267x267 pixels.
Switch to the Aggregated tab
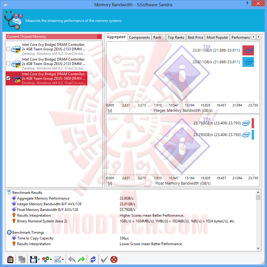pos(116,37)
